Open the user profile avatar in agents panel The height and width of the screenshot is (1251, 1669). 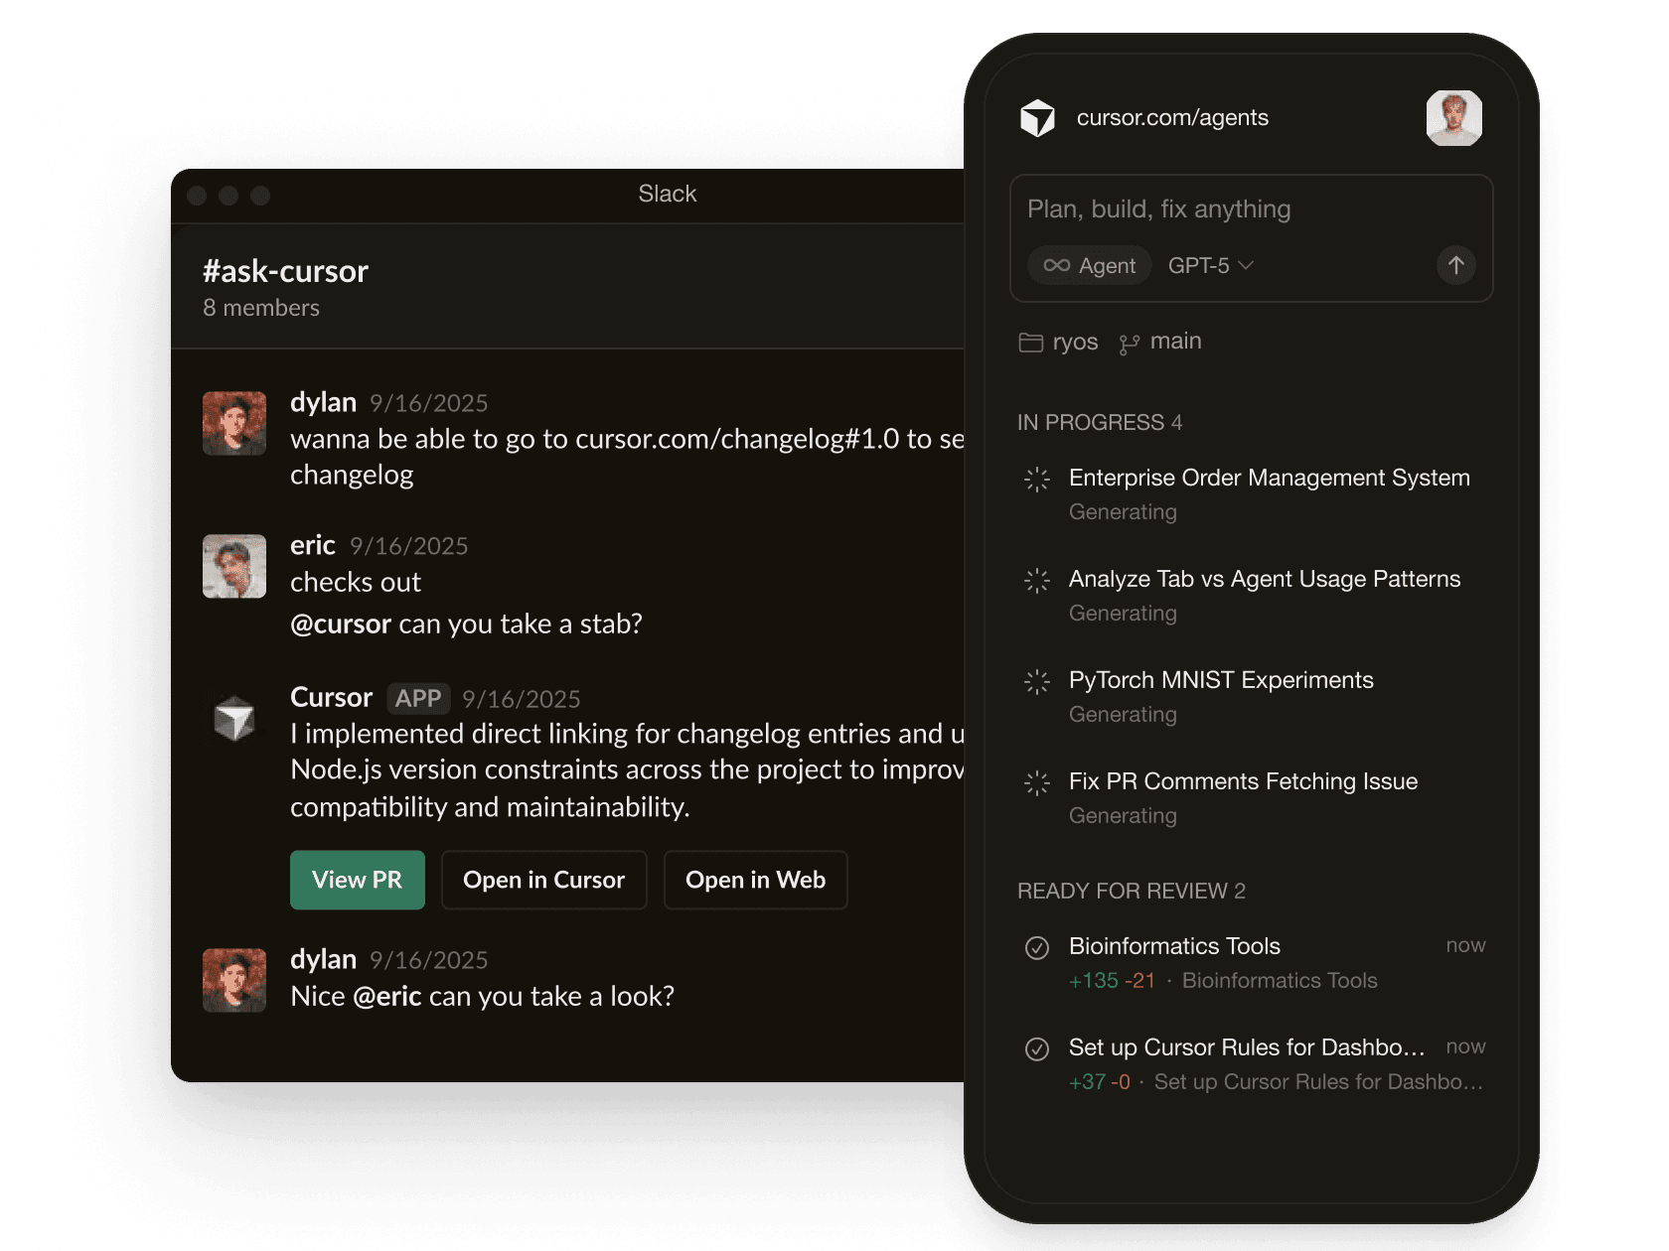(x=1454, y=118)
